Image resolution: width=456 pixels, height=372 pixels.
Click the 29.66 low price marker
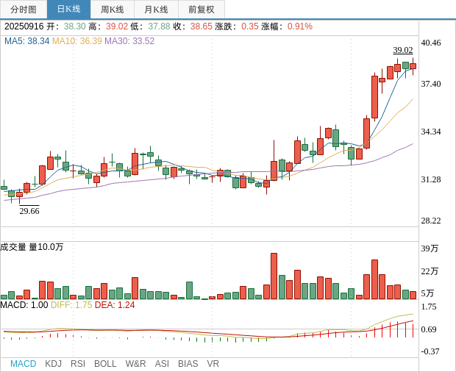point(29,211)
